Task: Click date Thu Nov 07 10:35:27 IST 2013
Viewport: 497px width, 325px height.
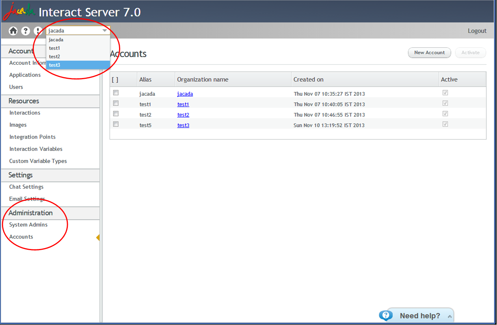Action: point(329,94)
